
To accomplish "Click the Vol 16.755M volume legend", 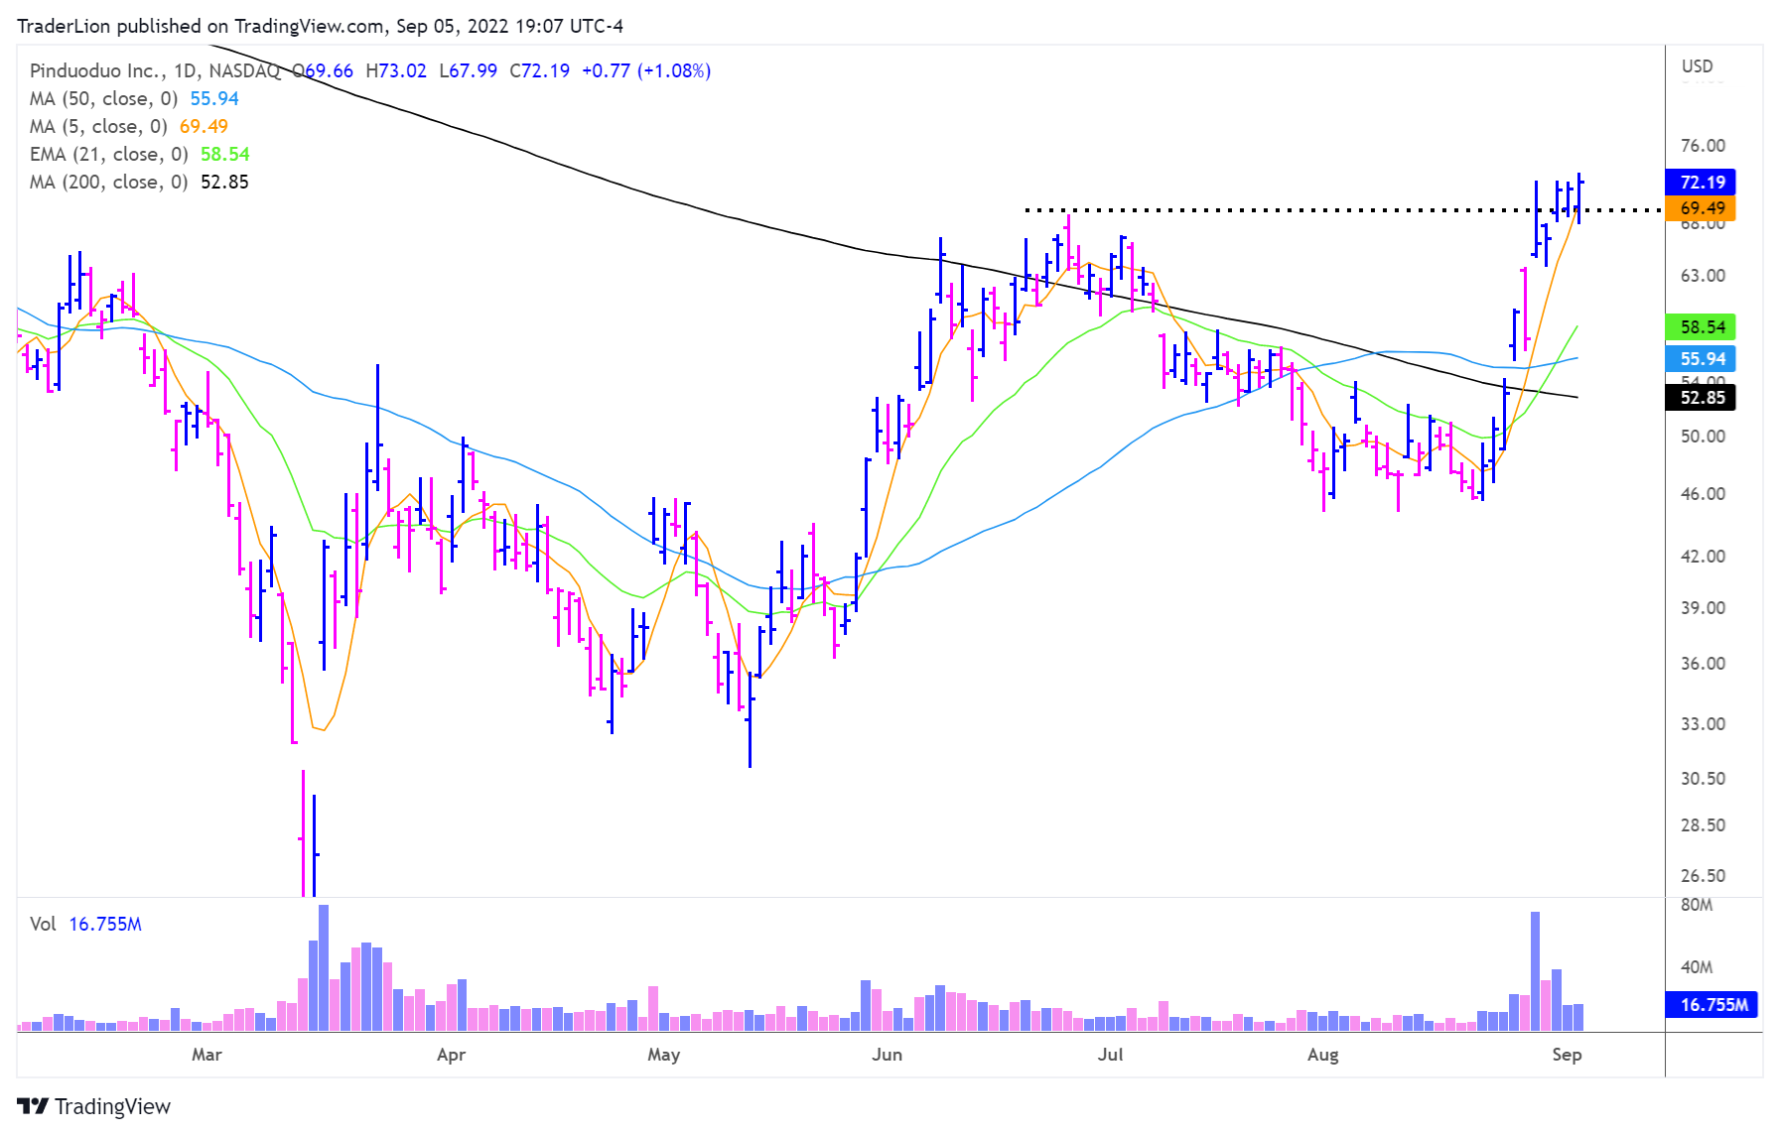I will (85, 924).
